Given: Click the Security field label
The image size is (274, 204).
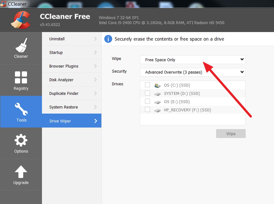Looking at the screenshot, I should pos(119,71).
